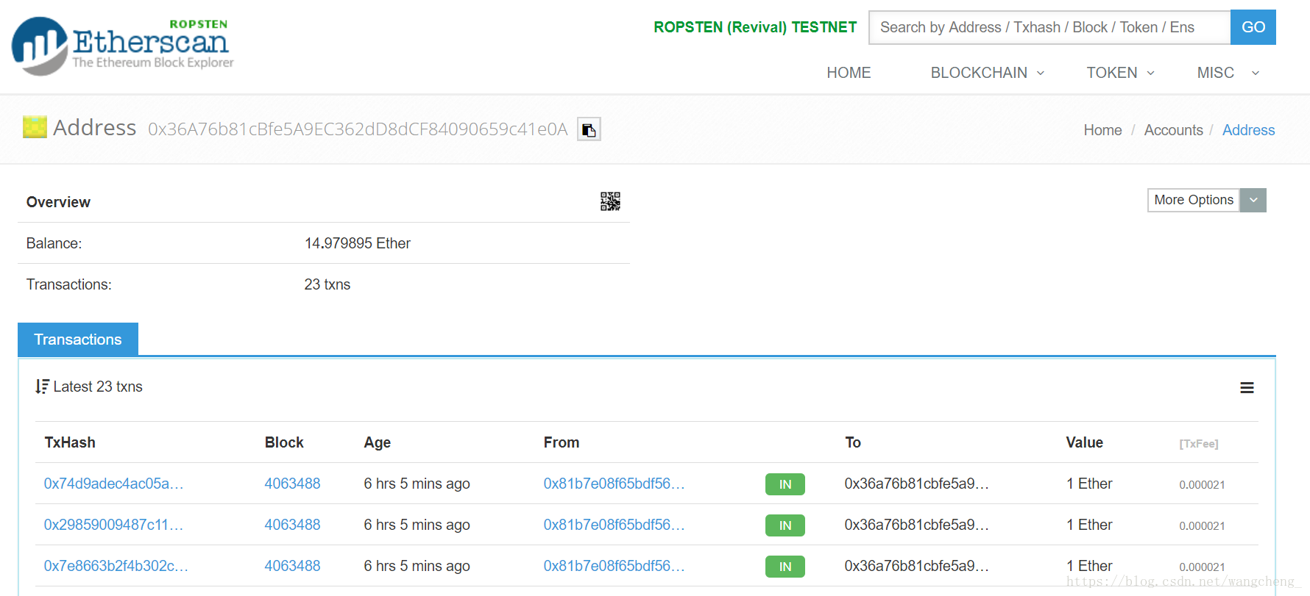Image resolution: width=1310 pixels, height=596 pixels.
Task: Open sender 0x81b7e08f65bdf56 in 0x29859009 row
Action: pyautogui.click(x=614, y=525)
